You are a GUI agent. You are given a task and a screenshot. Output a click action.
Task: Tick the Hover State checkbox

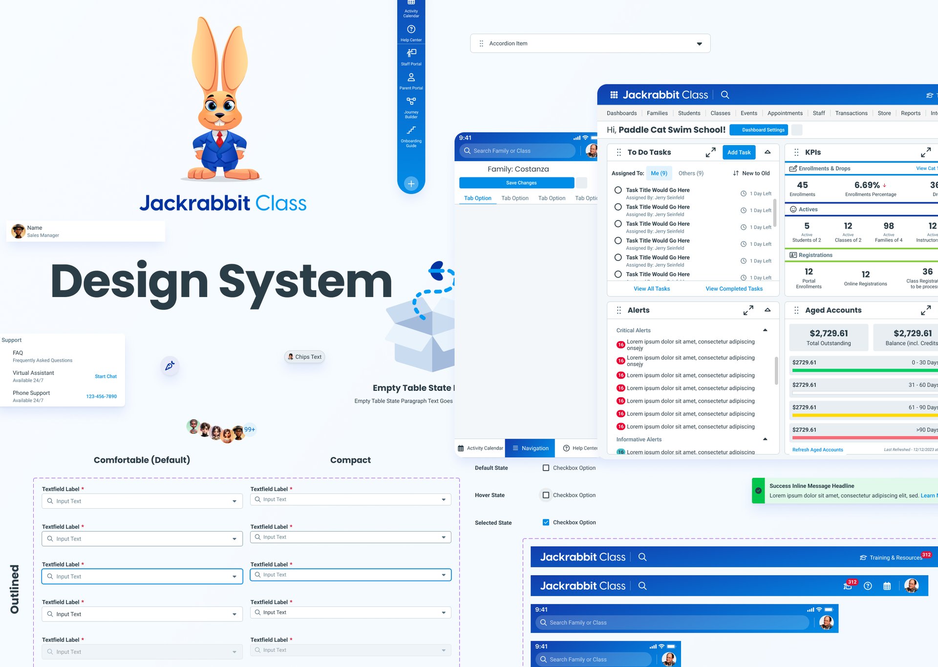click(546, 495)
